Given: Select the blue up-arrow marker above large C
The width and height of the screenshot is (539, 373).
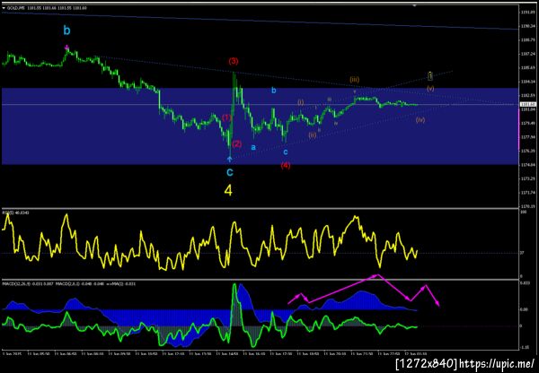Looking at the screenshot, I should pos(230,159).
